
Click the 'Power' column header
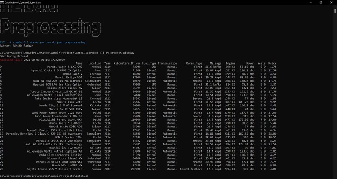coord(250,63)
